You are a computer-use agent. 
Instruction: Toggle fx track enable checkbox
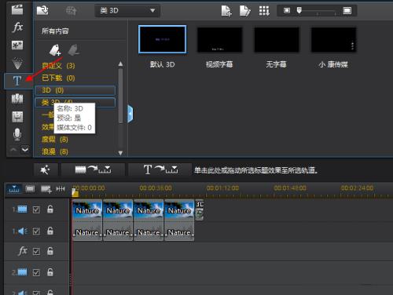pyautogui.click(x=36, y=251)
